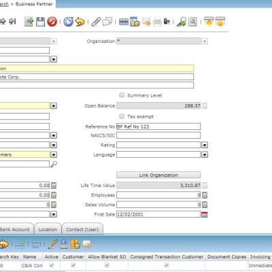Open the report icon with orange arrow
The height and width of the screenshot is (272, 272).
[x=146, y=22]
